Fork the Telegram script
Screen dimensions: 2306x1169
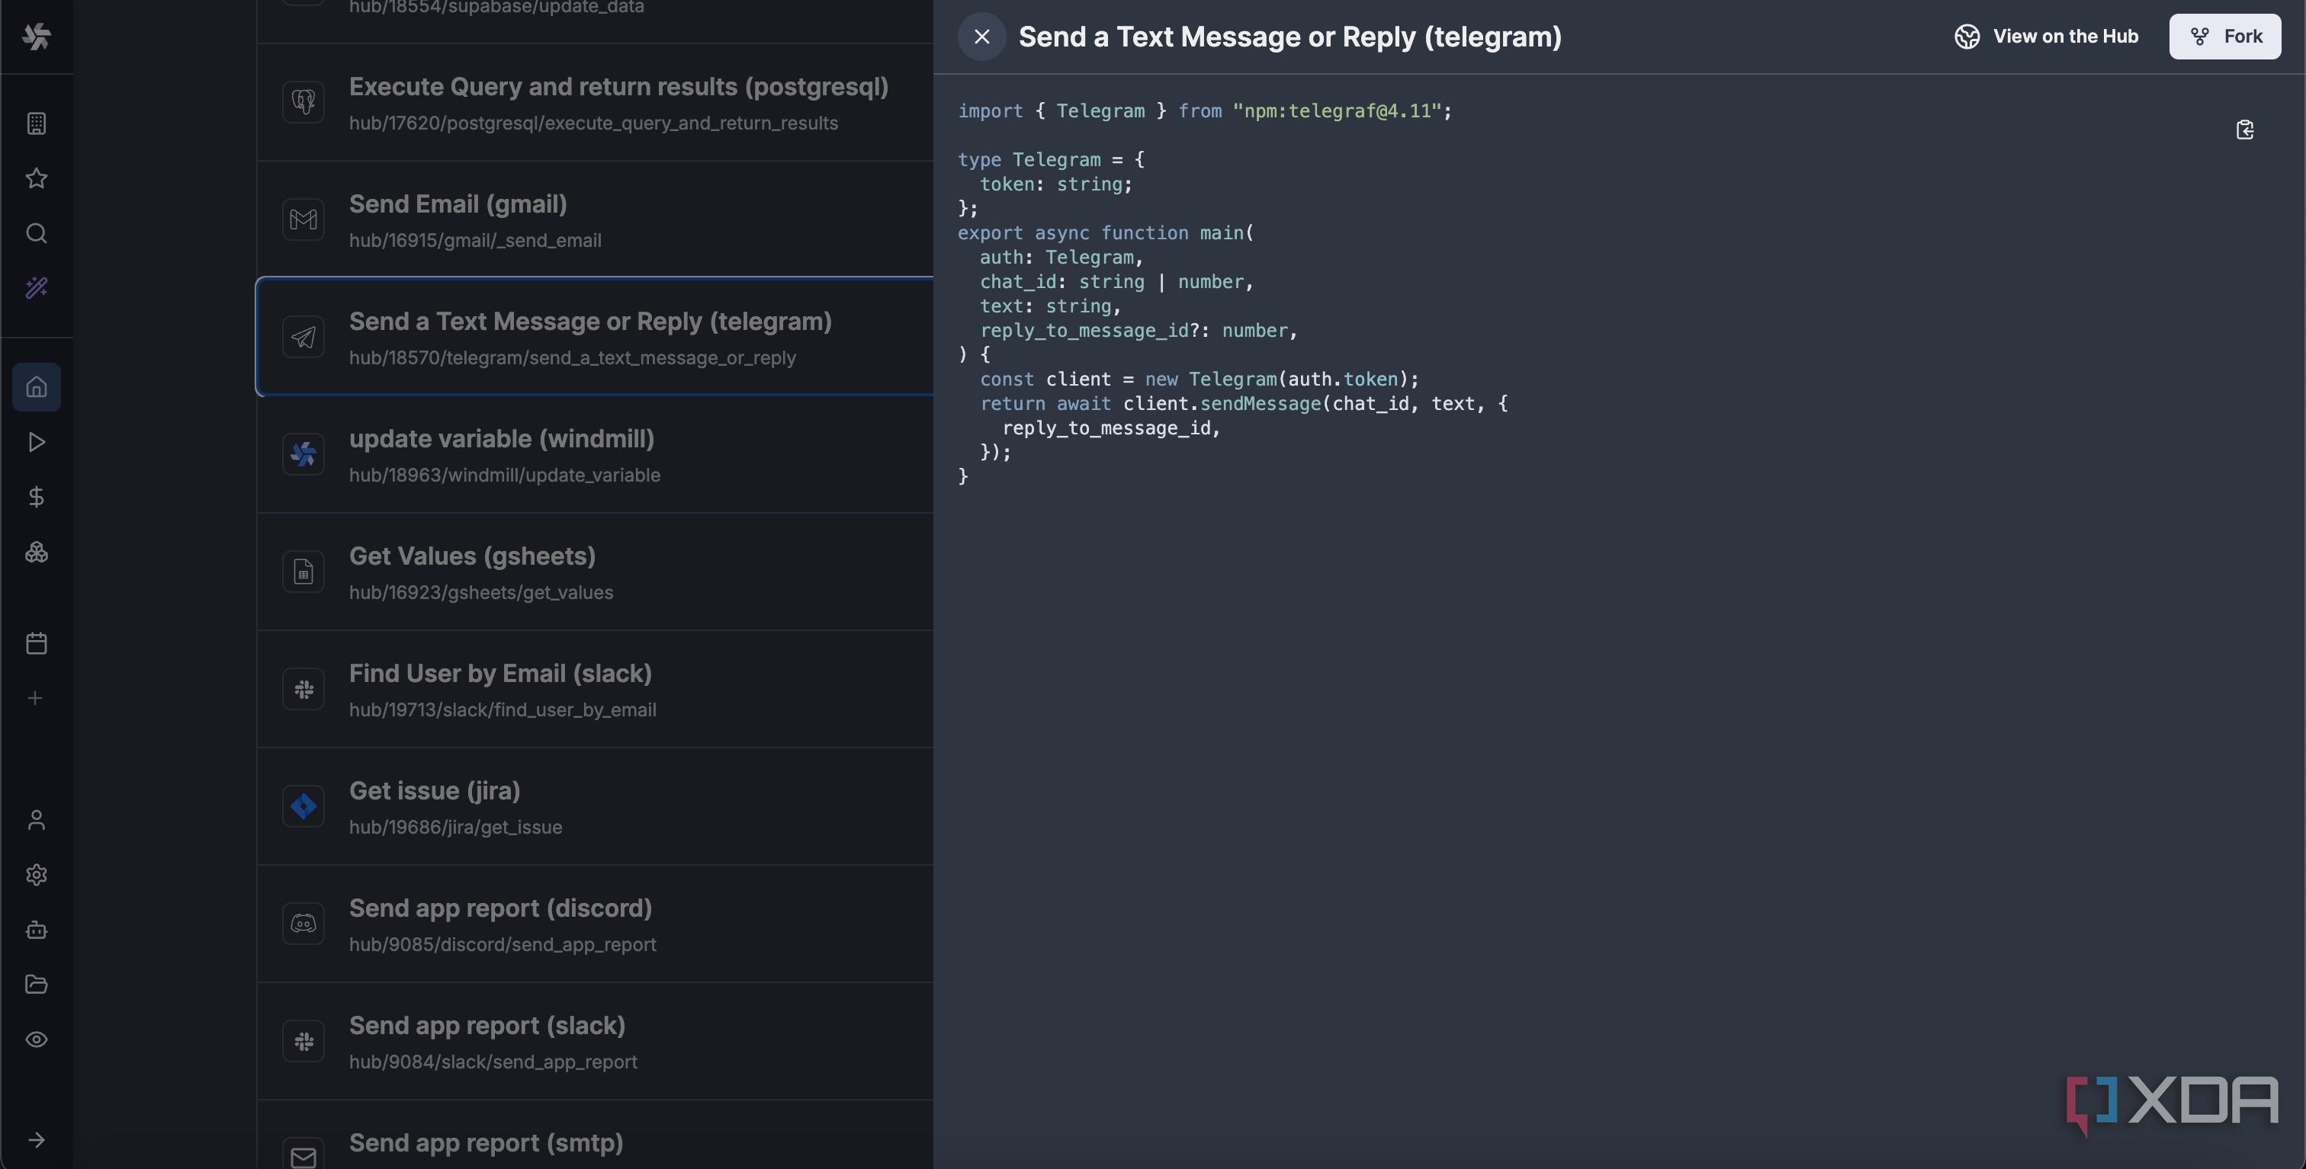[x=2224, y=37]
